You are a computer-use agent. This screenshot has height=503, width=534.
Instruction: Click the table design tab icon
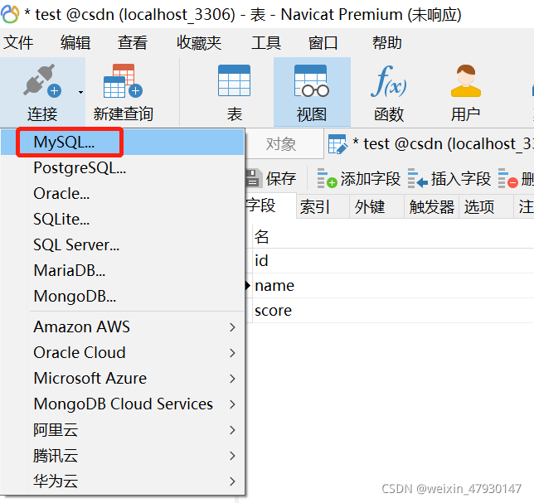(337, 144)
